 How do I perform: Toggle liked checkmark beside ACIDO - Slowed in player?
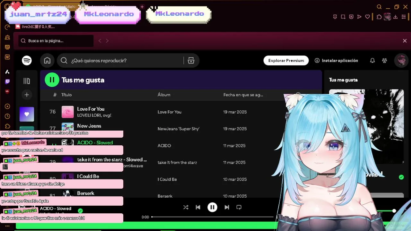(x=80, y=211)
